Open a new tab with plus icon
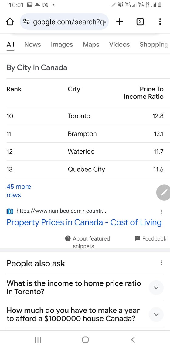Screen dimensions: 170x350 point(120,22)
